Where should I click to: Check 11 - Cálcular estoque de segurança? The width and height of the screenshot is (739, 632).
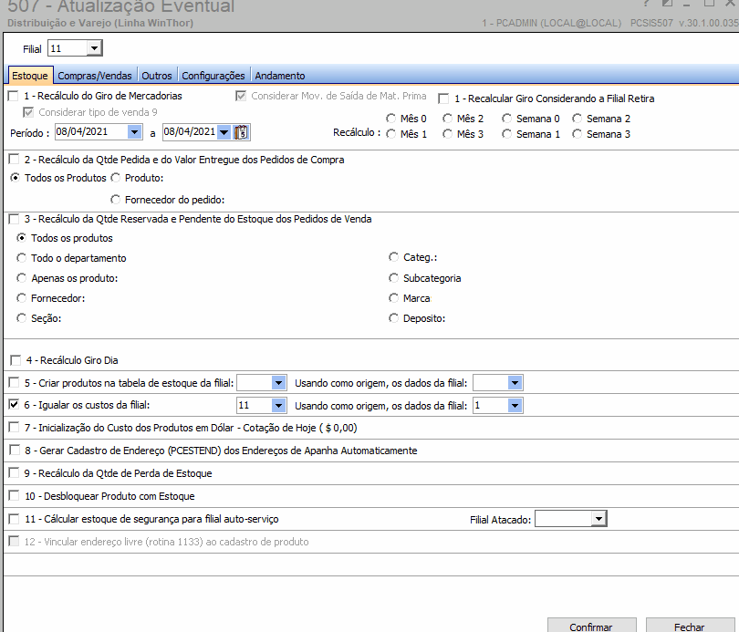[x=14, y=519]
